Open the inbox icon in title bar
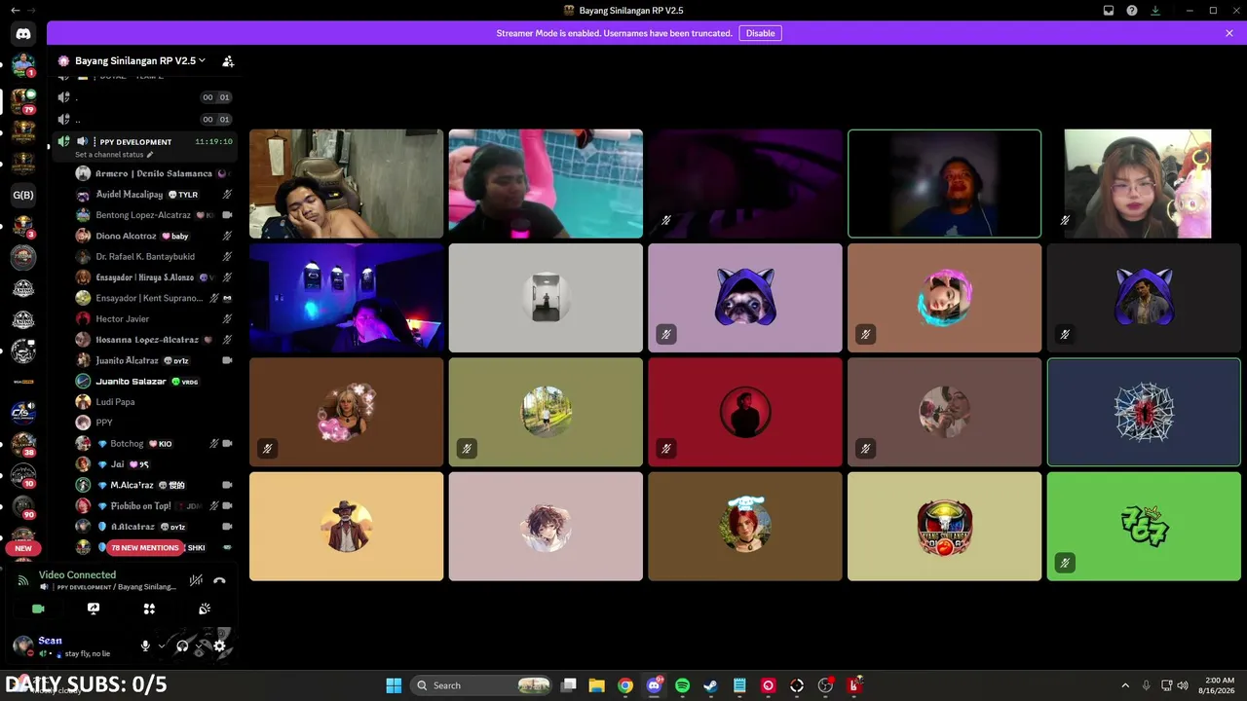 coord(1109,11)
